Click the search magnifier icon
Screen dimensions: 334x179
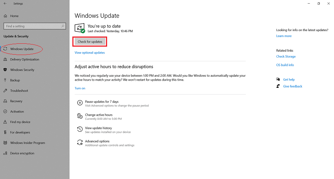63,26
